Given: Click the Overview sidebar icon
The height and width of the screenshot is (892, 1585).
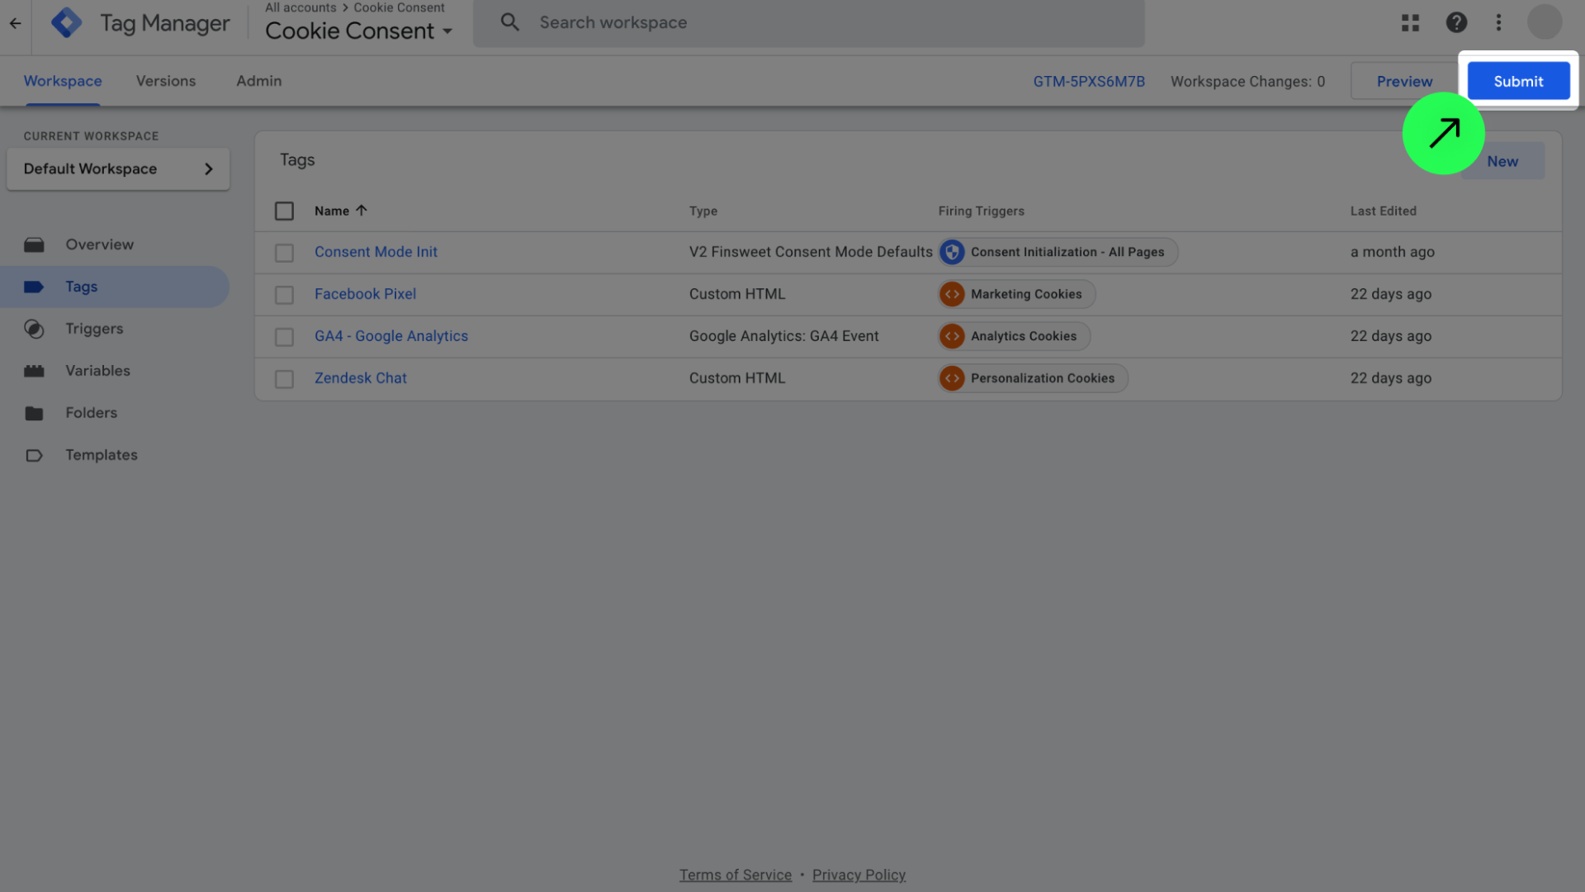Looking at the screenshot, I should coord(34,245).
